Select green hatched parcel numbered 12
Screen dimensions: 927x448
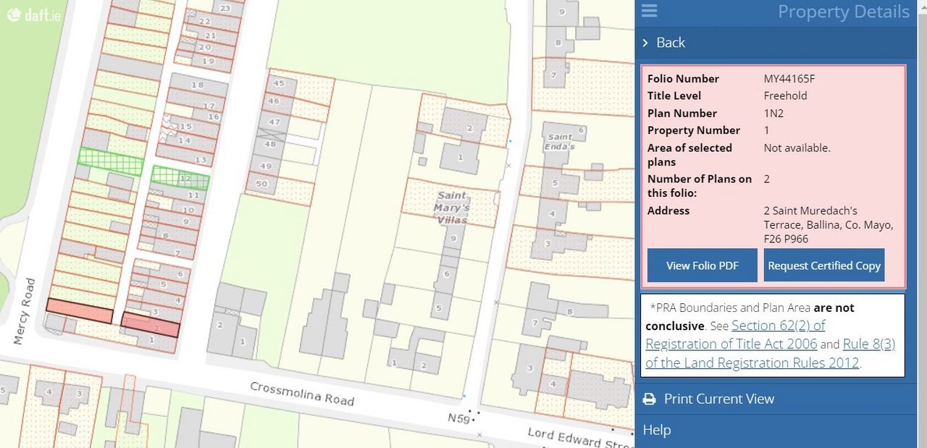click(x=180, y=178)
